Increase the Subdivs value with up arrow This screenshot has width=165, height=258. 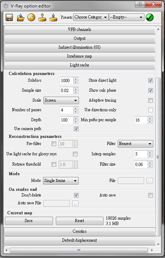pyautogui.click(x=76, y=79)
